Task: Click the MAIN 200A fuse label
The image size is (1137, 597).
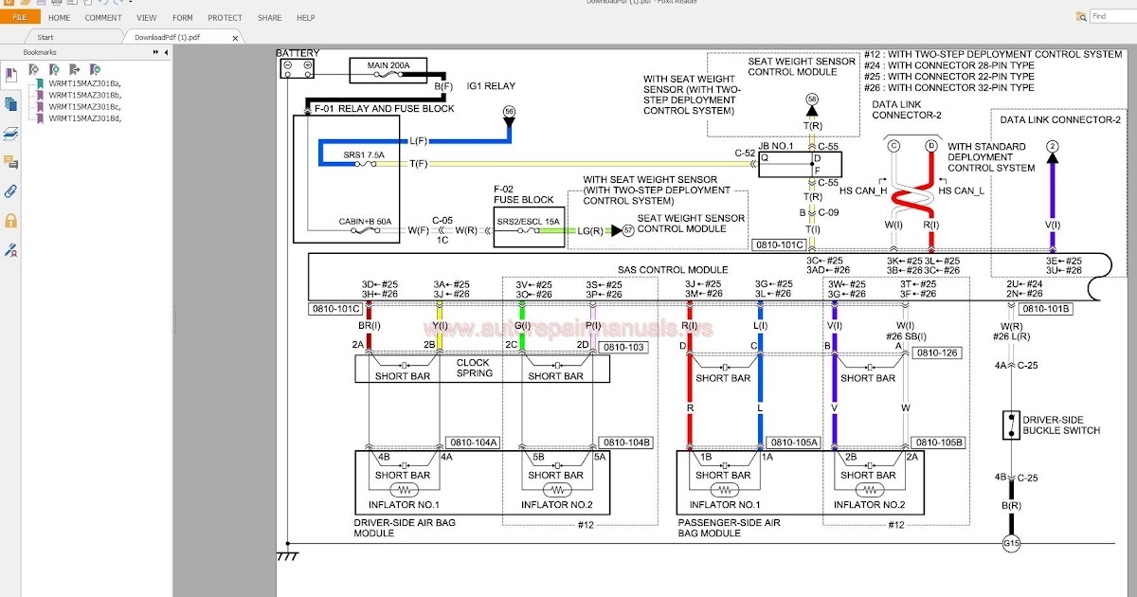Action: tap(388, 65)
